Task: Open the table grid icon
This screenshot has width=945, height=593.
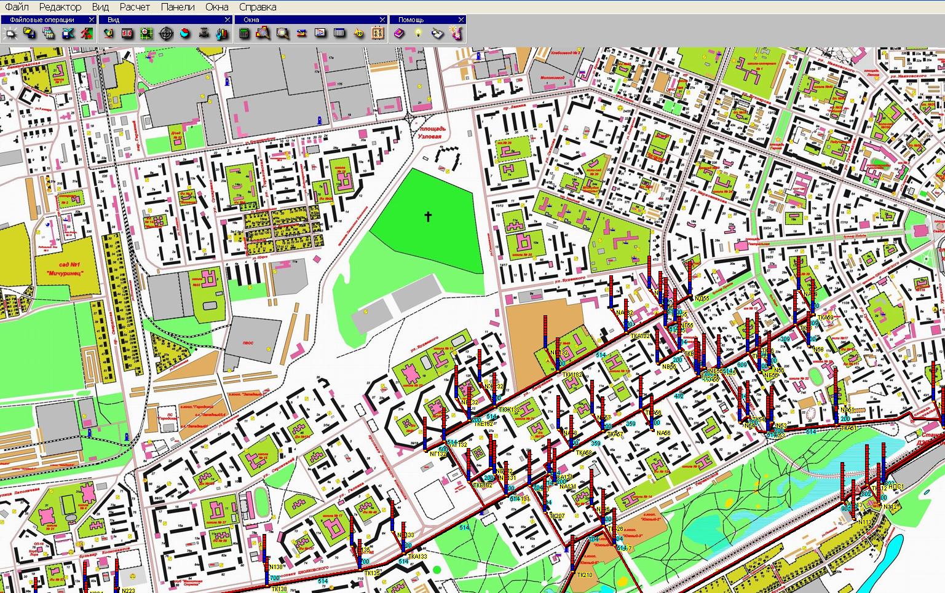Action: click(339, 33)
